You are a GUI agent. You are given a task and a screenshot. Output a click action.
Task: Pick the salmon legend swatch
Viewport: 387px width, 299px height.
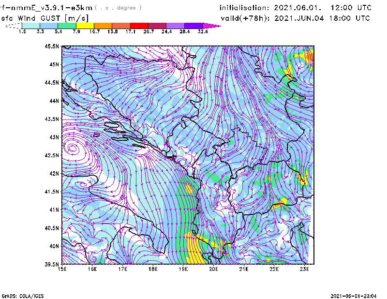tap(121, 26)
